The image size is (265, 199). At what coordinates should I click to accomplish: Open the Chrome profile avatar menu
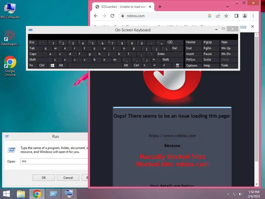[x=245, y=16]
